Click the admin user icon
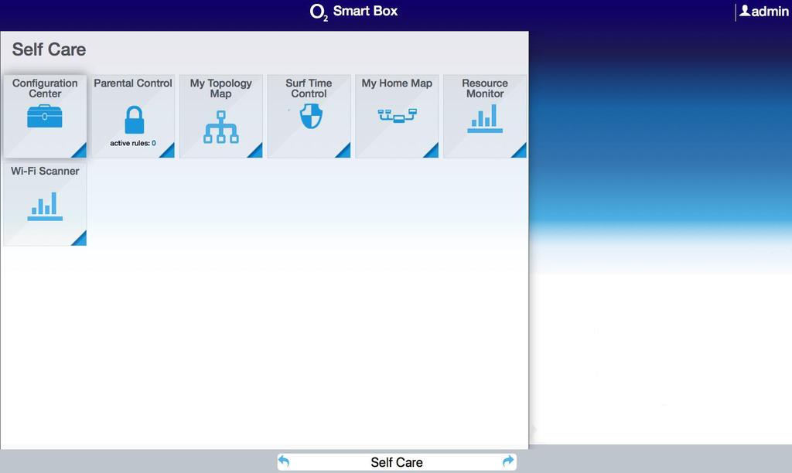The width and height of the screenshot is (792, 473). point(745,11)
